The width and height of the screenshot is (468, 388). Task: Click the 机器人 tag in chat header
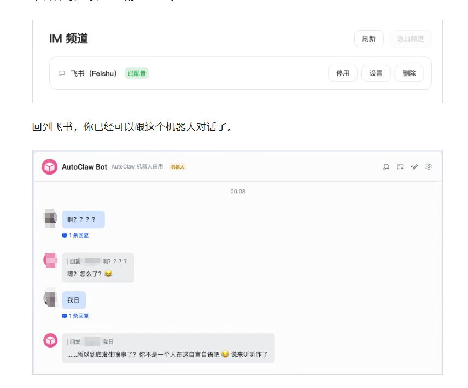[x=178, y=167]
